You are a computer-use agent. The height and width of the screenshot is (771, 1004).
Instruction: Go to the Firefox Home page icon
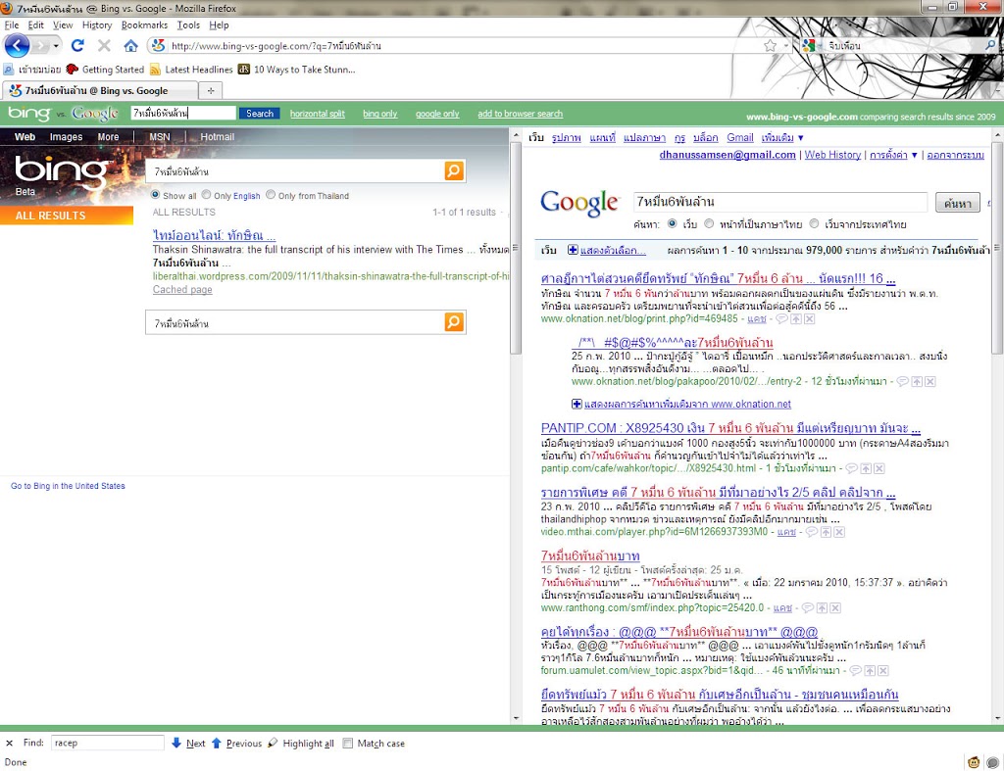pos(130,46)
